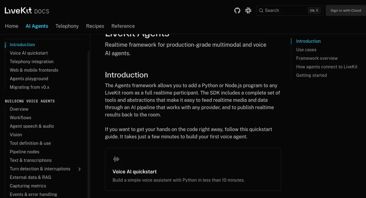Jump to Framework overview section

point(317,58)
